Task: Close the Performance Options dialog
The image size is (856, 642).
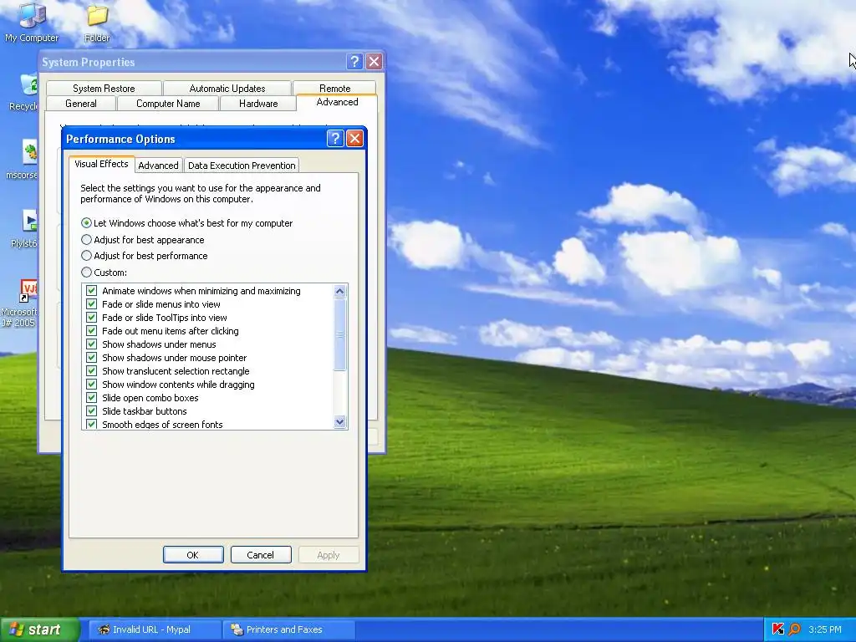Action: [x=354, y=139]
